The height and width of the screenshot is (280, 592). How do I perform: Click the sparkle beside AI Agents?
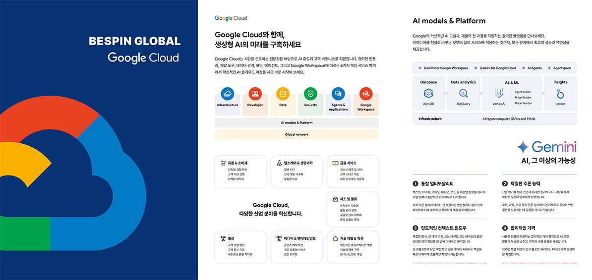[524, 68]
